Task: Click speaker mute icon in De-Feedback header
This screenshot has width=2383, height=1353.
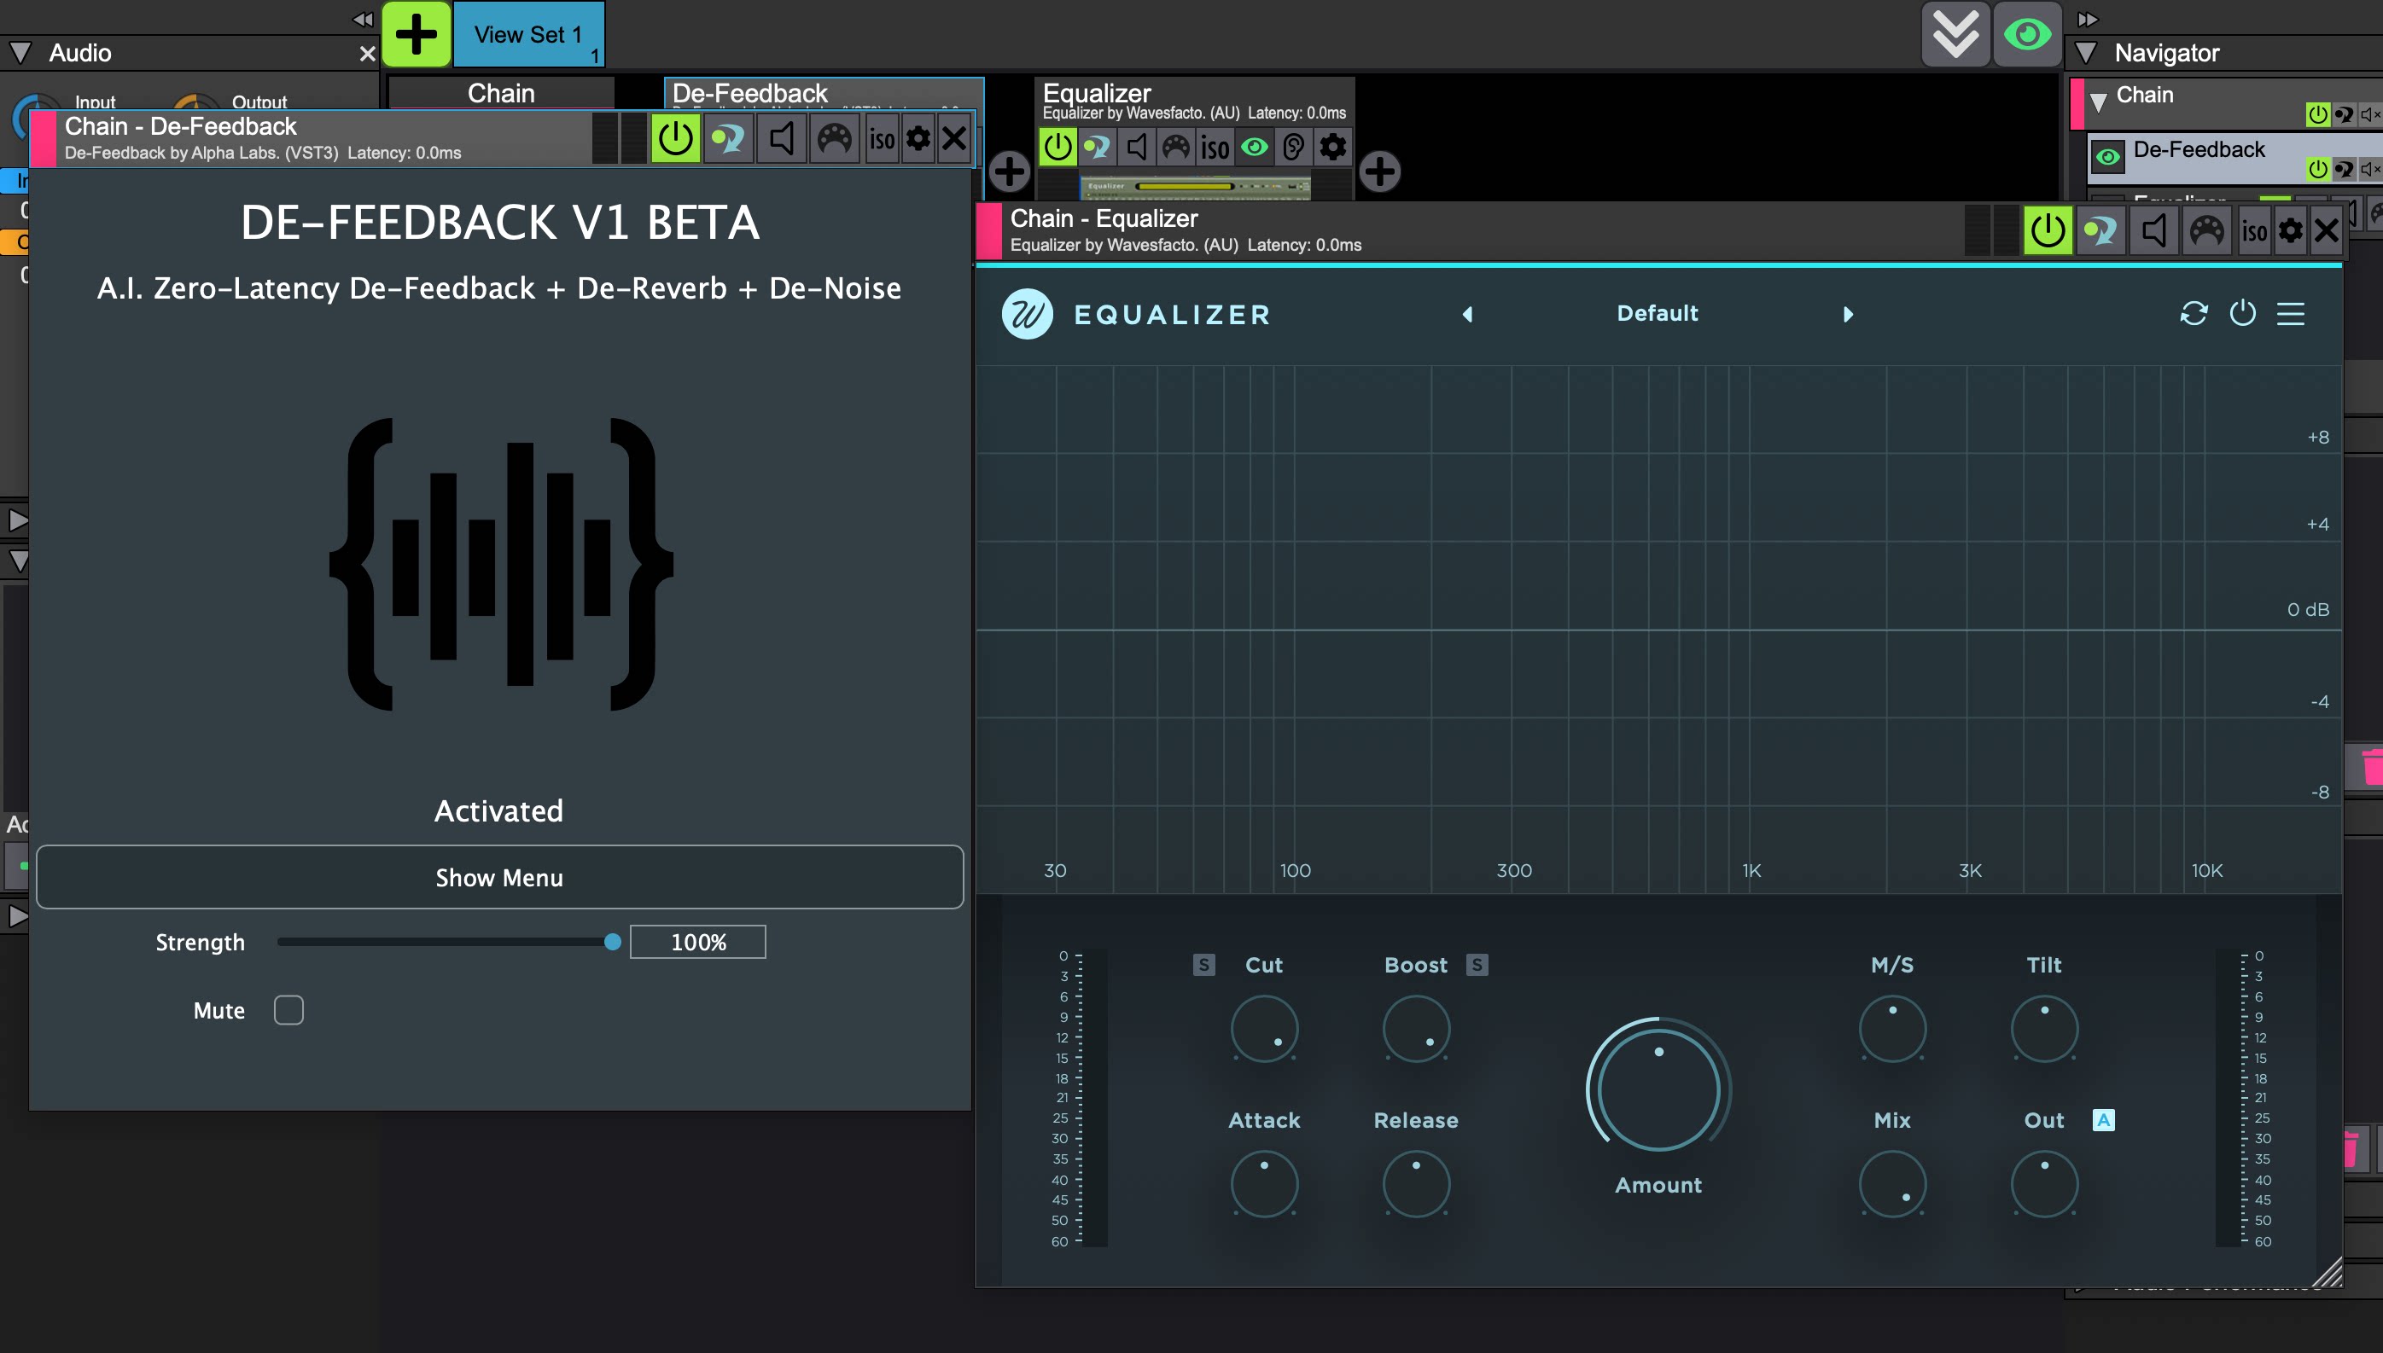Action: pyautogui.click(x=782, y=139)
